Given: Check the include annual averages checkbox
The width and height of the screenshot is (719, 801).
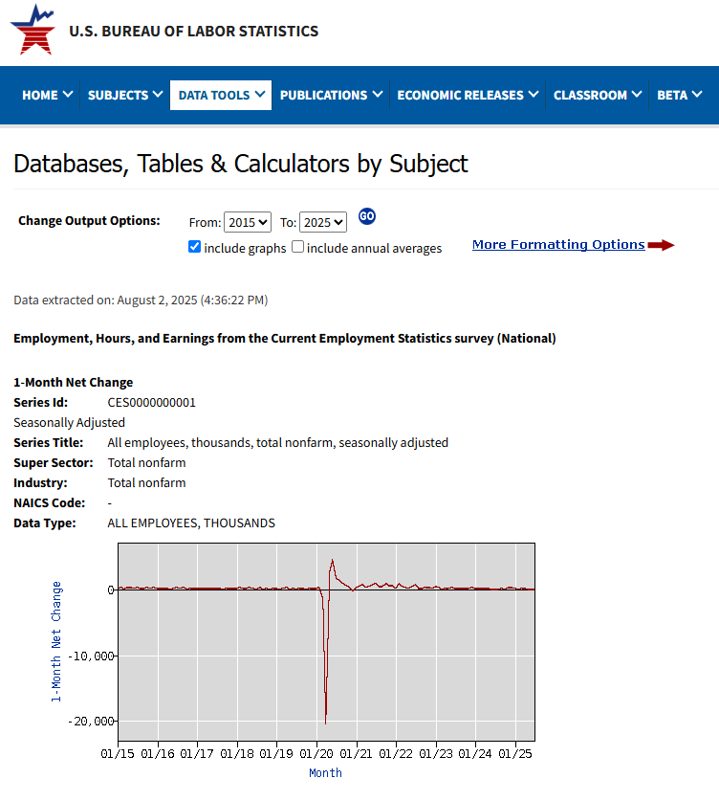Looking at the screenshot, I should point(297,247).
